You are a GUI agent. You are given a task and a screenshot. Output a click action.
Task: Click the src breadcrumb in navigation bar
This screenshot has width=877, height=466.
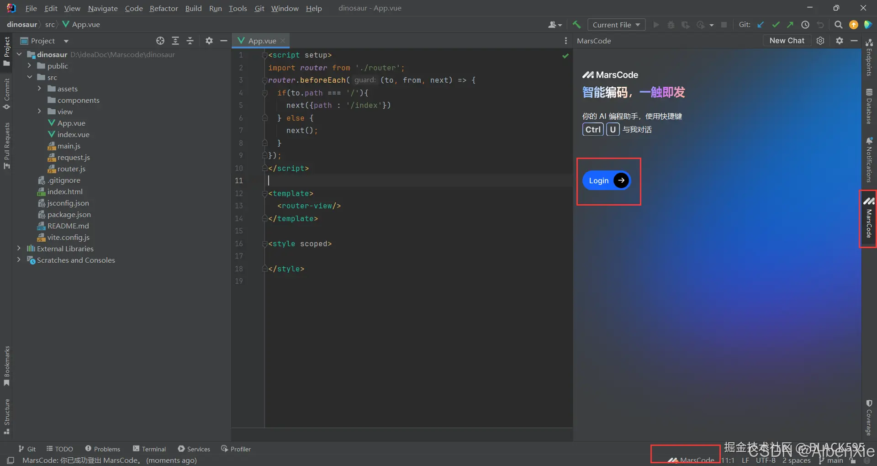coord(50,25)
